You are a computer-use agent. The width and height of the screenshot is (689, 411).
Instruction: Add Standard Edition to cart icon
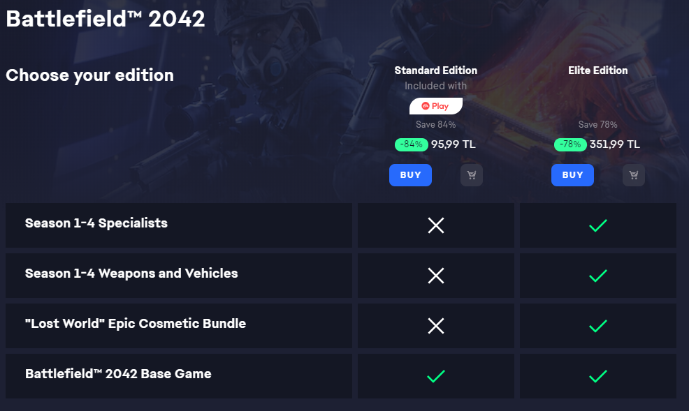tap(472, 175)
